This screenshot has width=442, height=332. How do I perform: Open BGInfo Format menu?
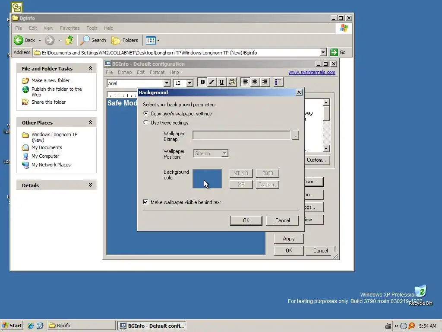[157, 72]
